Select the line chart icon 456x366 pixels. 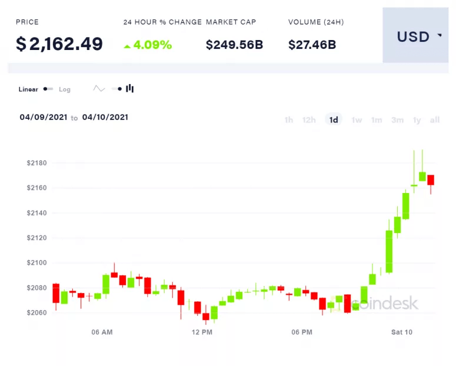tap(99, 88)
